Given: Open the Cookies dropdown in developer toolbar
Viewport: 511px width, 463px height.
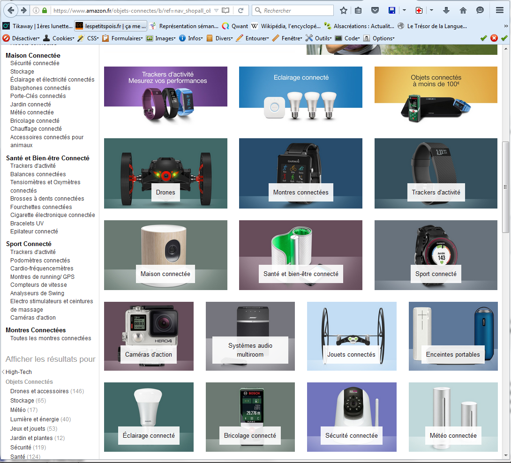Looking at the screenshot, I should (x=59, y=38).
